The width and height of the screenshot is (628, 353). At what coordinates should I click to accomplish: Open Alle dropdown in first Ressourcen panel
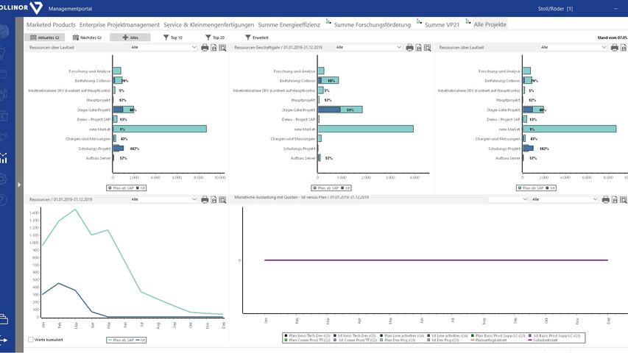click(x=163, y=47)
